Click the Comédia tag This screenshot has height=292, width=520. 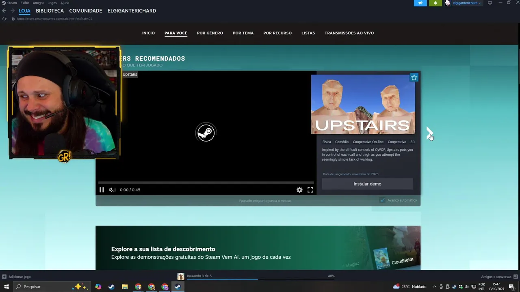(342, 142)
